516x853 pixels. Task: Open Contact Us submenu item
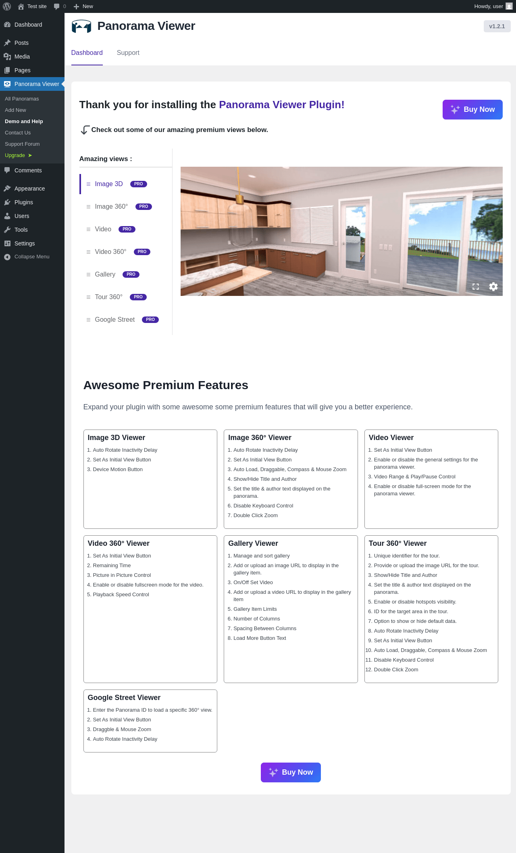pos(18,133)
